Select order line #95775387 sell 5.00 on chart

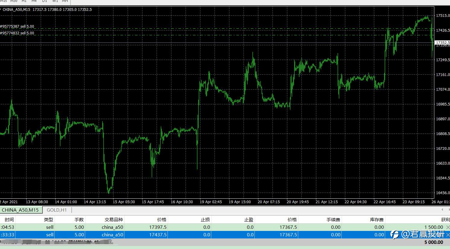[17, 27]
